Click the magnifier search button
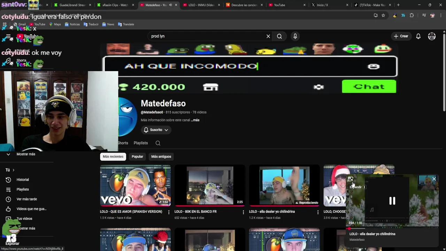446x251 pixels. coord(279,36)
